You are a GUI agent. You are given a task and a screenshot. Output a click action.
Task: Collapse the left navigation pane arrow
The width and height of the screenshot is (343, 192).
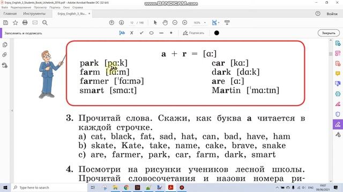point(12,110)
